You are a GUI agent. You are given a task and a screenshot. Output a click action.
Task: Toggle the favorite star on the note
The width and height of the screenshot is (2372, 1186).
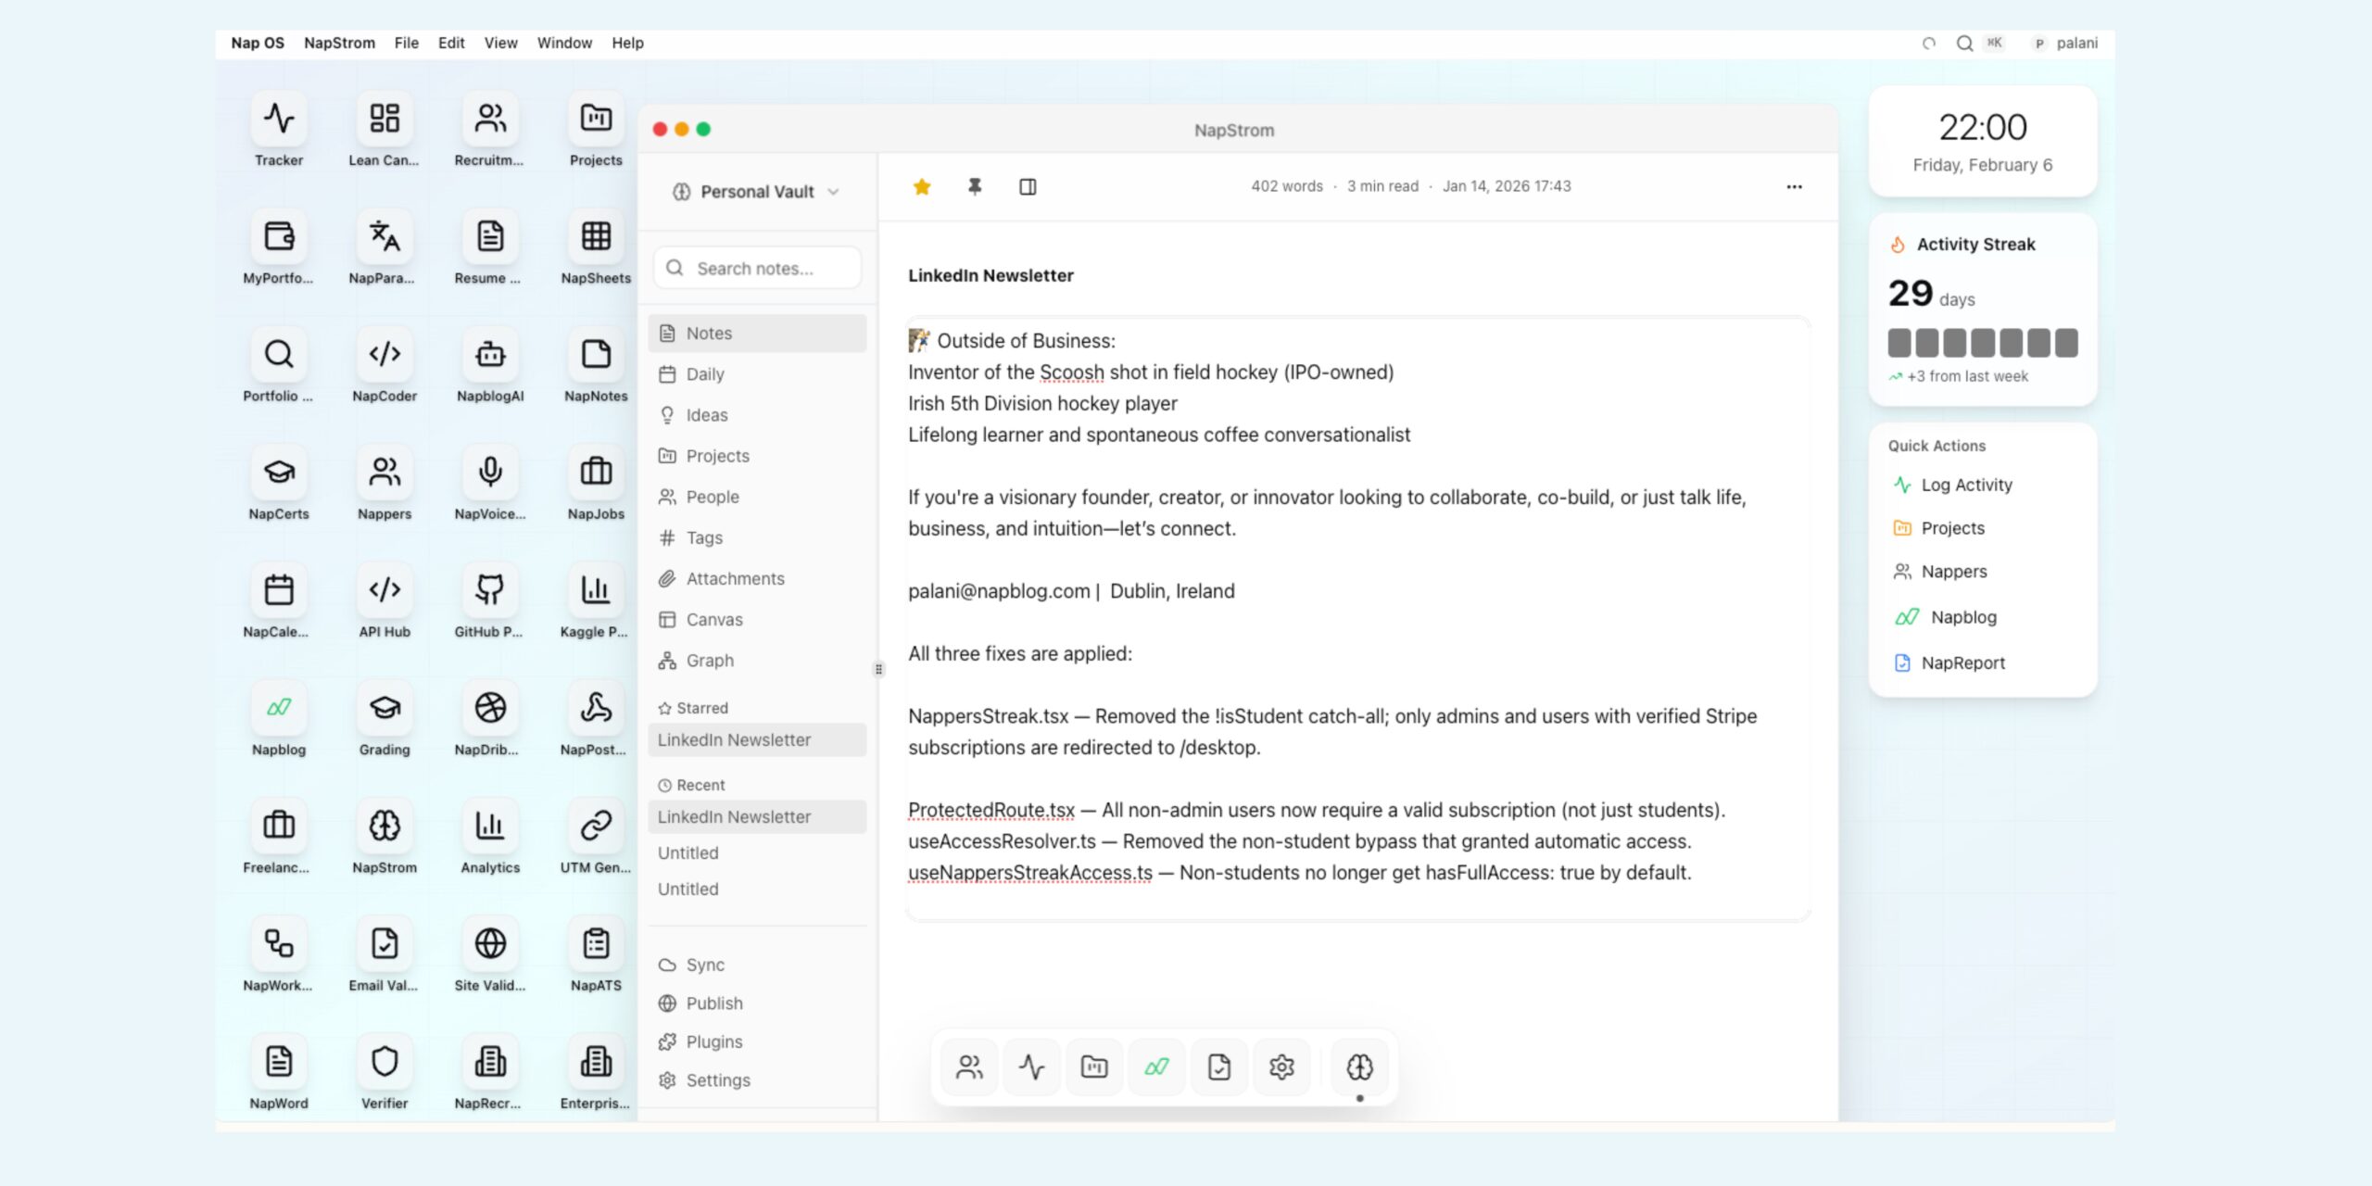(x=922, y=186)
